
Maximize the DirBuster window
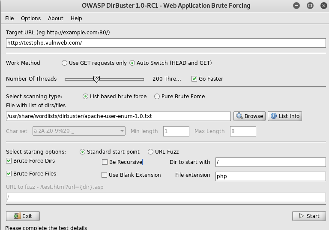[x=310, y=6]
